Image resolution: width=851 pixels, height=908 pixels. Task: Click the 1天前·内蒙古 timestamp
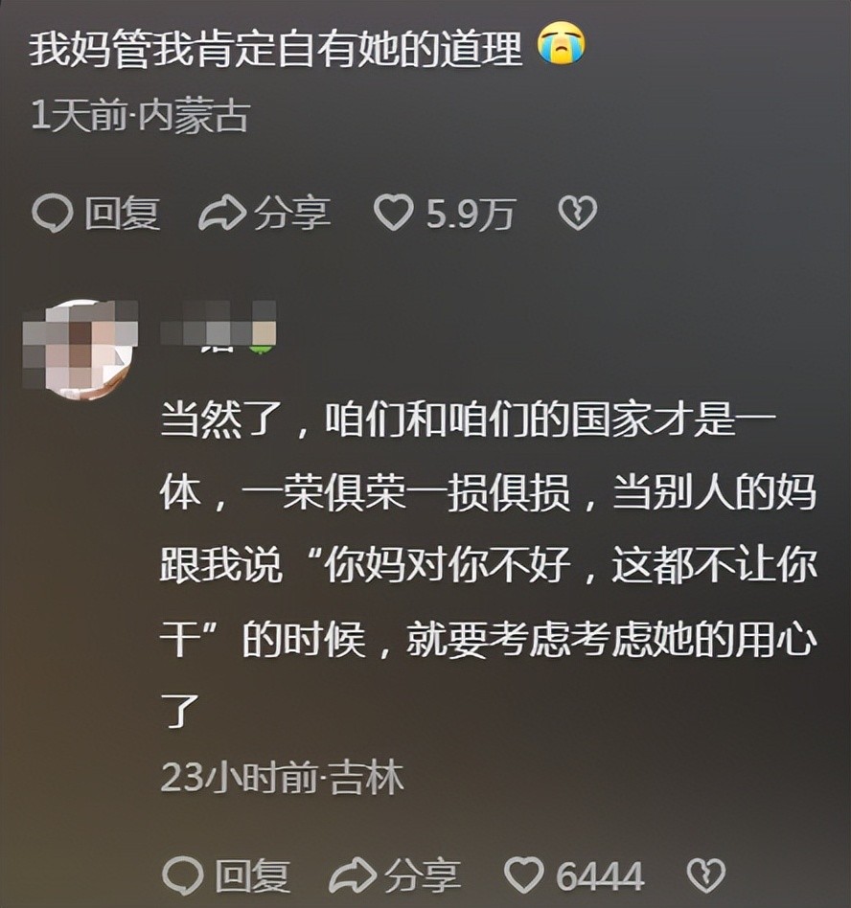[140, 116]
